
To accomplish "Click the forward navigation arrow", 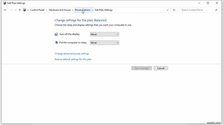I will pyautogui.click(x=11, y=10).
